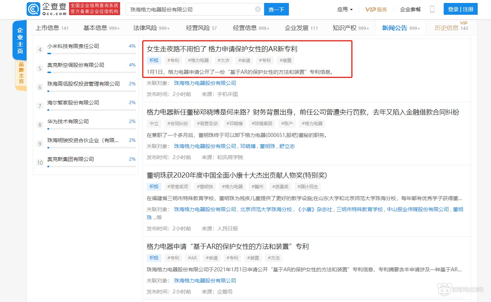Click the 中立 sentiment label
The width and height of the screenshot is (491, 302).
coord(154,124)
